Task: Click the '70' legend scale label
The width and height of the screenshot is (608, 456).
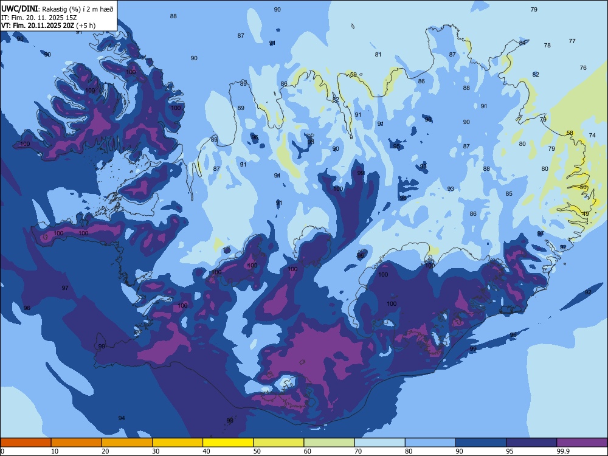Action: tap(358, 451)
